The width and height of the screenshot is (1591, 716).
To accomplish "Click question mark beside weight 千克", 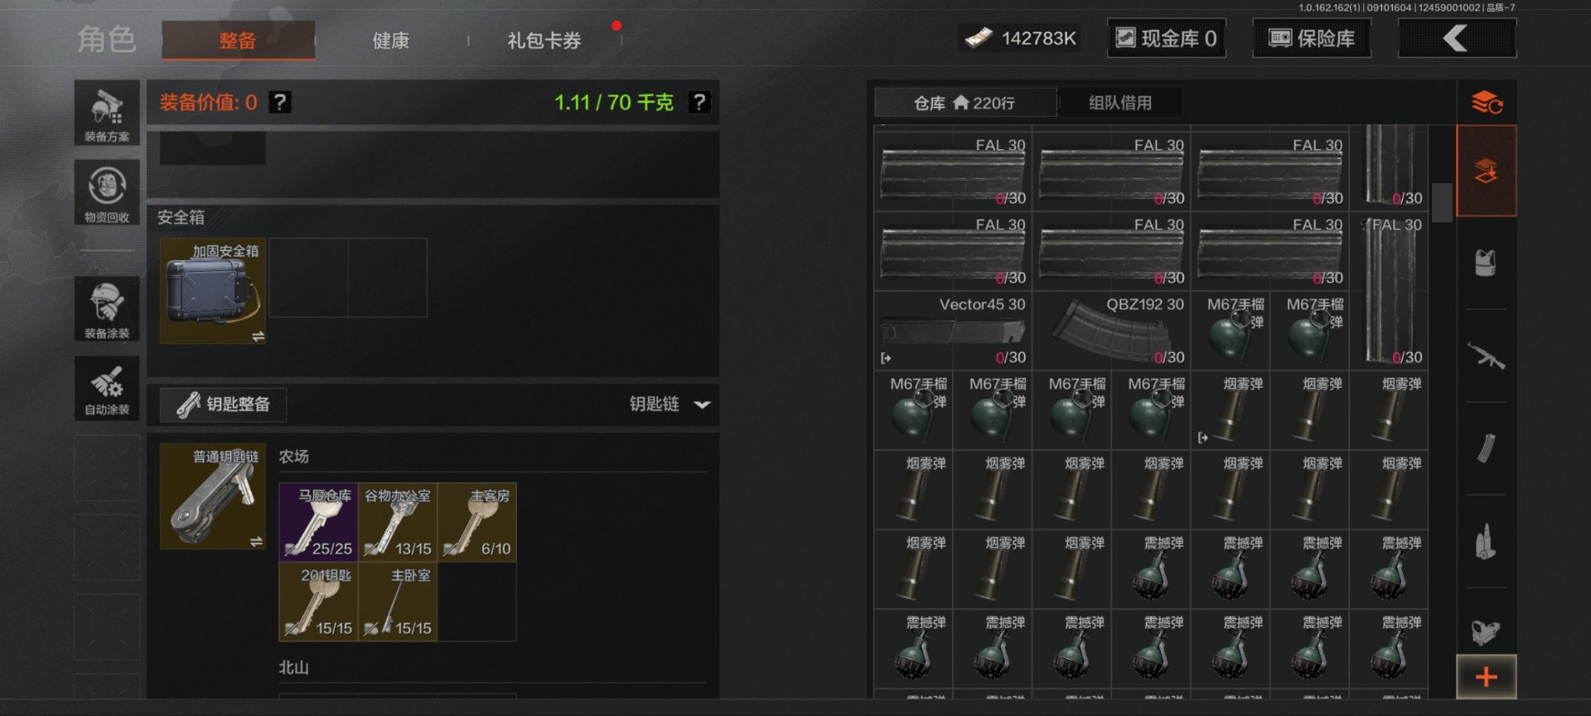I will point(699,102).
